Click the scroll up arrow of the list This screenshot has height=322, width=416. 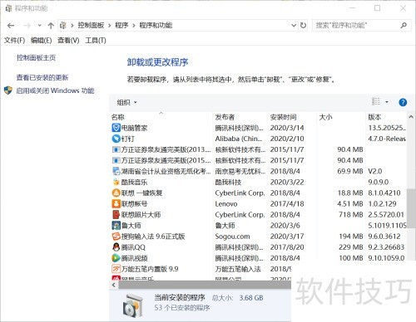pyautogui.click(x=411, y=117)
